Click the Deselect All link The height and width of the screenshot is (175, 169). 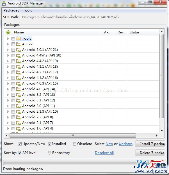pyautogui.click(x=104, y=153)
